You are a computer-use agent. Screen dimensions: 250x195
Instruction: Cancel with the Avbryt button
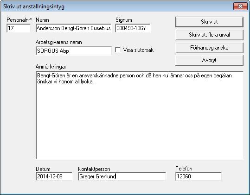[x=209, y=60]
